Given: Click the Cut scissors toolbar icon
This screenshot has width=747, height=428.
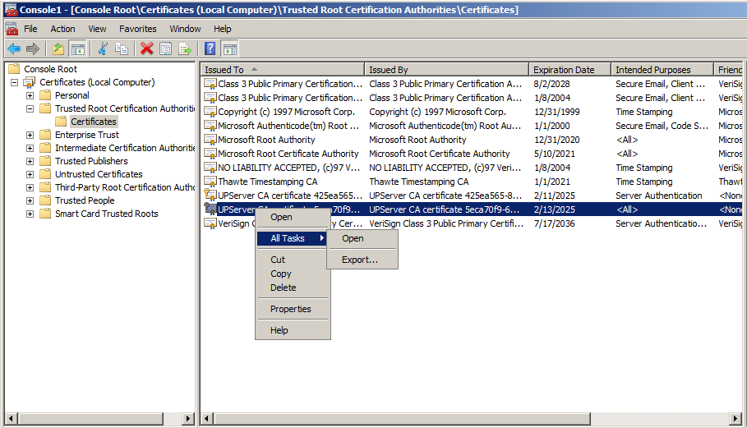Looking at the screenshot, I should (103, 48).
